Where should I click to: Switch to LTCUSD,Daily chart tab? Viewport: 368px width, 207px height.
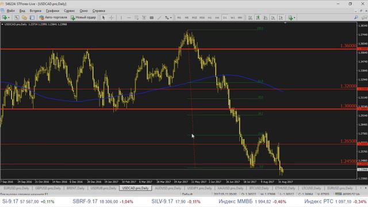point(311,188)
